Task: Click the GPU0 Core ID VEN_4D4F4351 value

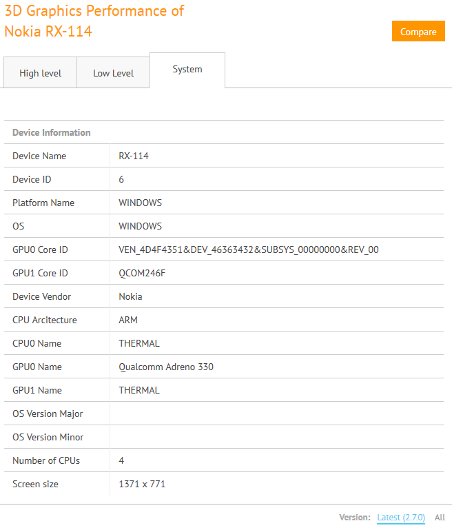Action: tap(249, 249)
